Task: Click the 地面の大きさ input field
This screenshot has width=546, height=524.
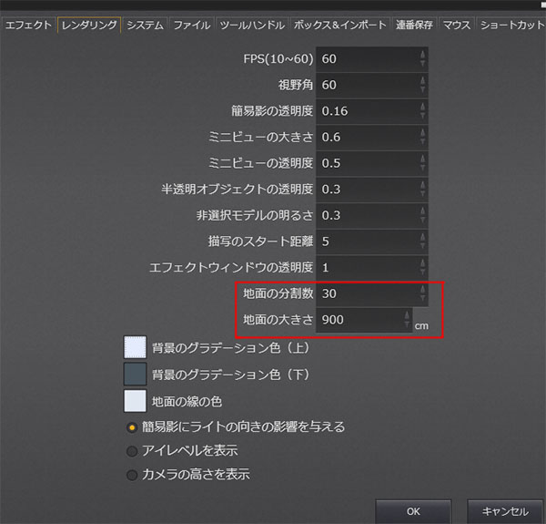Action: tap(359, 321)
